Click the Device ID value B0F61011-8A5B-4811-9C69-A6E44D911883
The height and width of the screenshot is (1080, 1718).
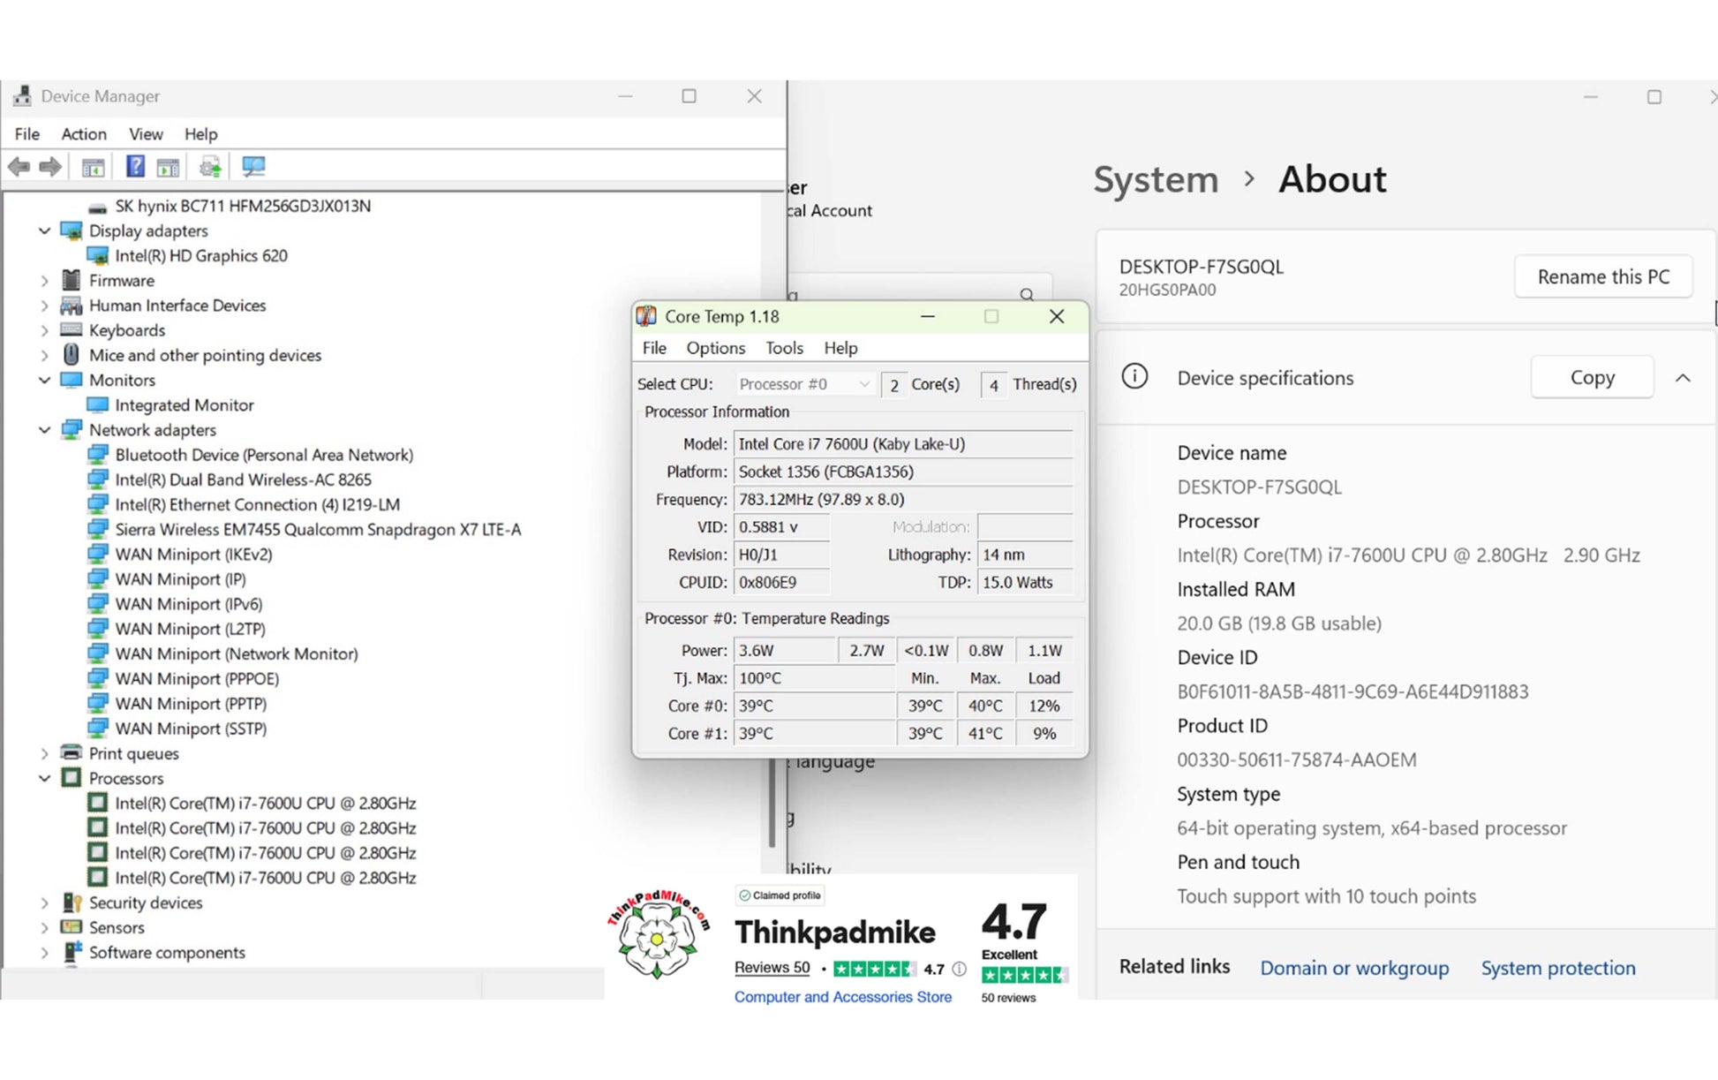1353,691
